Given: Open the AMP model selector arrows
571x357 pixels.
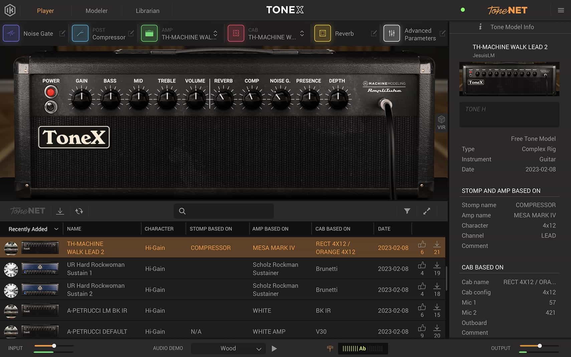Looking at the screenshot, I should click(215, 33).
